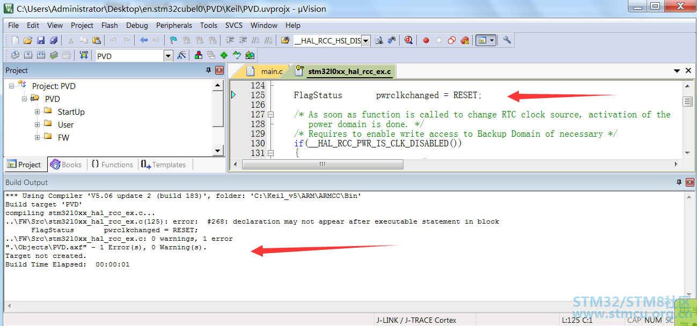Open the Project menu

[x=82, y=25]
